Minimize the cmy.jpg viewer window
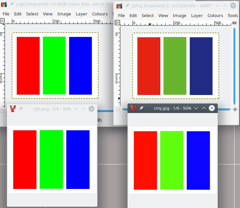 coord(196,108)
